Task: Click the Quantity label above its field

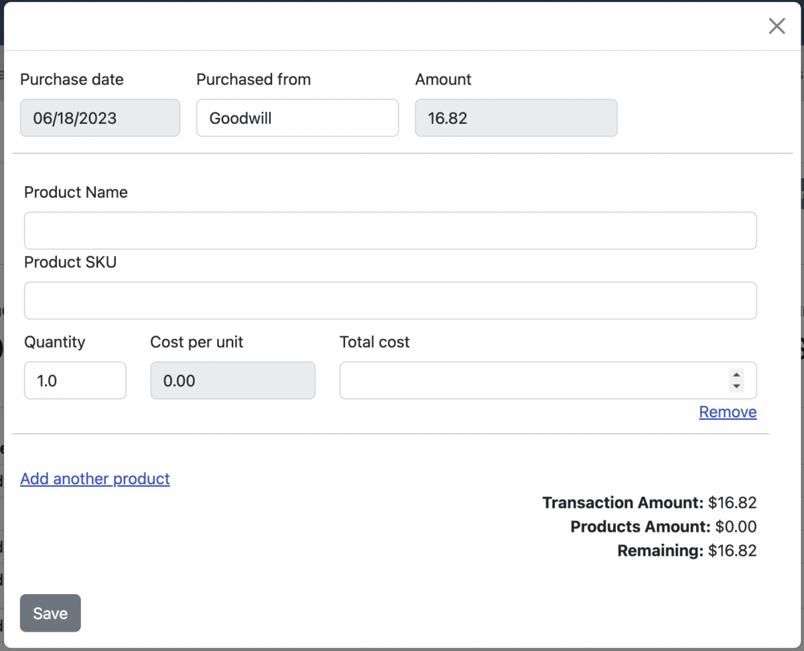Action: 54,342
